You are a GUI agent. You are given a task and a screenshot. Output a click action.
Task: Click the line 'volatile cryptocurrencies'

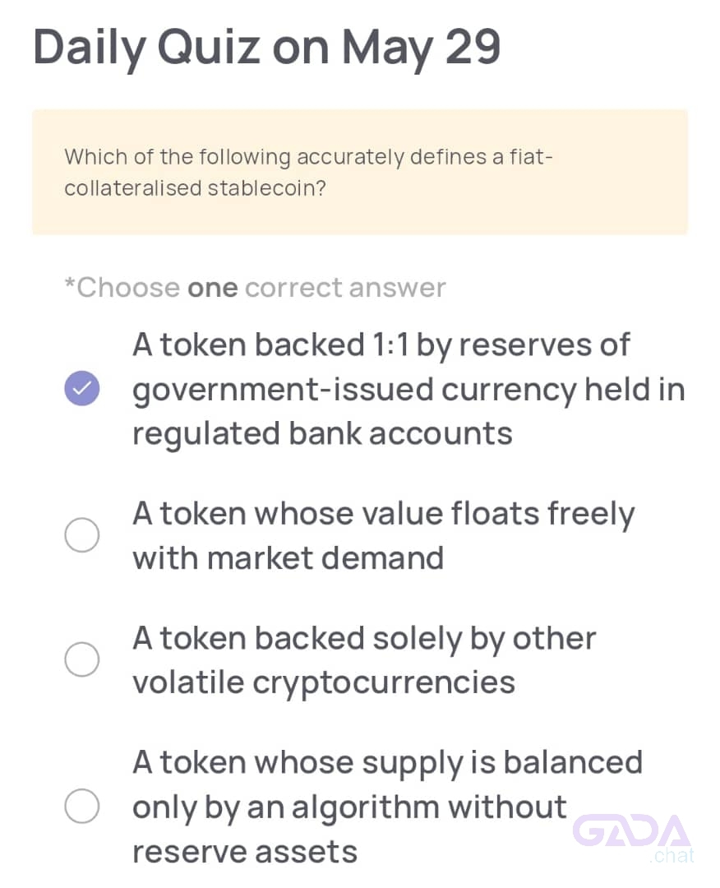click(324, 683)
